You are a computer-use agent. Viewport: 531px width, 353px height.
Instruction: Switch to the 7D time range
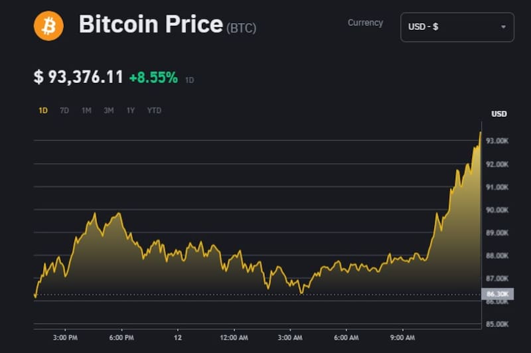pyautogui.click(x=64, y=111)
